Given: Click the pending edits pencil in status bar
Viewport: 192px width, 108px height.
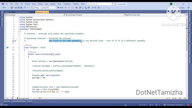Looking at the screenshot, I should point(150,105).
